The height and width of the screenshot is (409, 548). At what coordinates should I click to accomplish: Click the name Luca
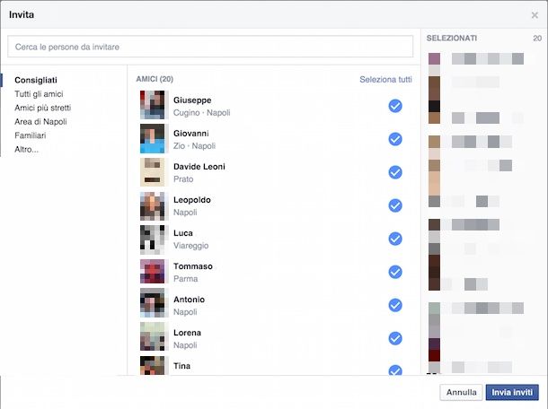[183, 233]
